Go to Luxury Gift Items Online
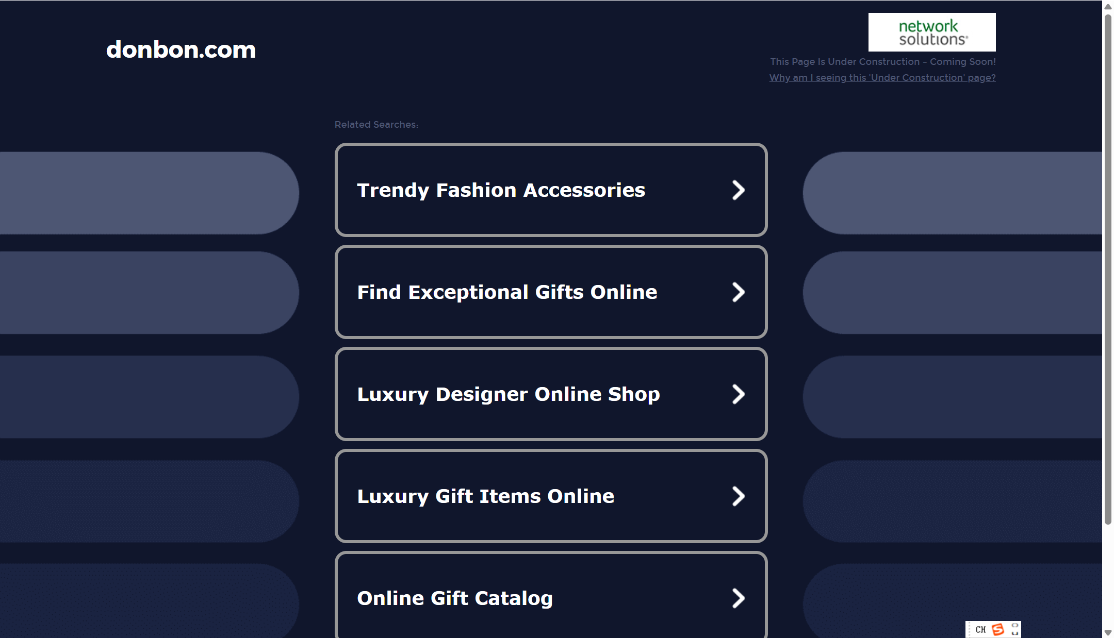Screen dimensions: 1114x638 551,496
